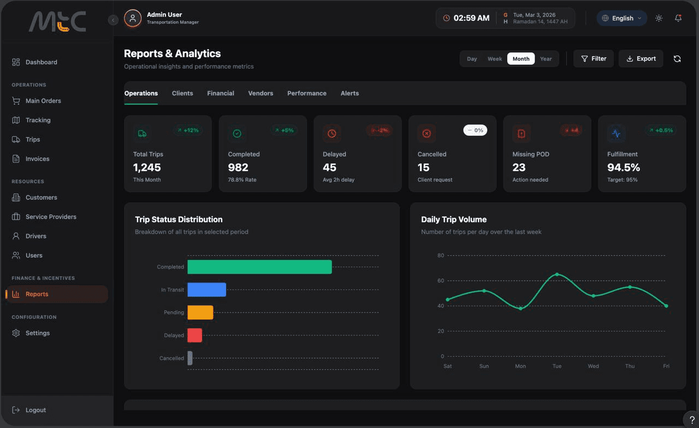Go to Main Orders cart icon
The width and height of the screenshot is (699, 428).
[x=16, y=101]
